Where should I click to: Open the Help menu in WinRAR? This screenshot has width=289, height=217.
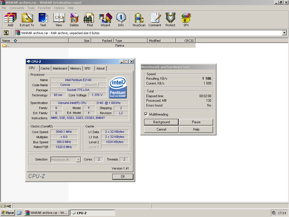tap(71, 8)
